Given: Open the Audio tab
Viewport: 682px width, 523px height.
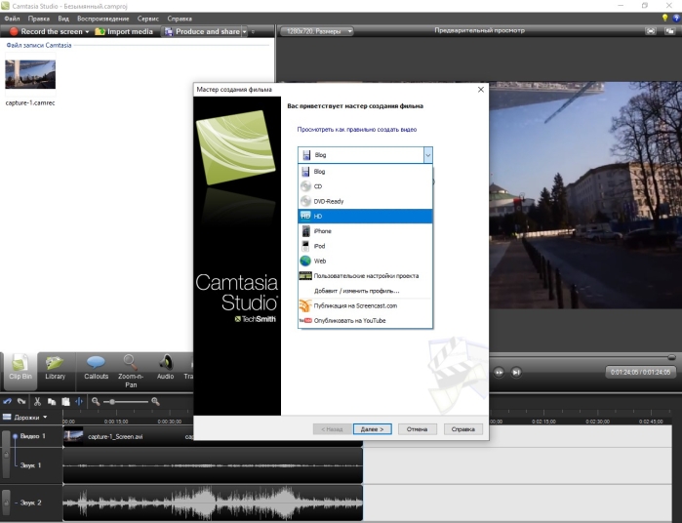Looking at the screenshot, I should (165, 368).
